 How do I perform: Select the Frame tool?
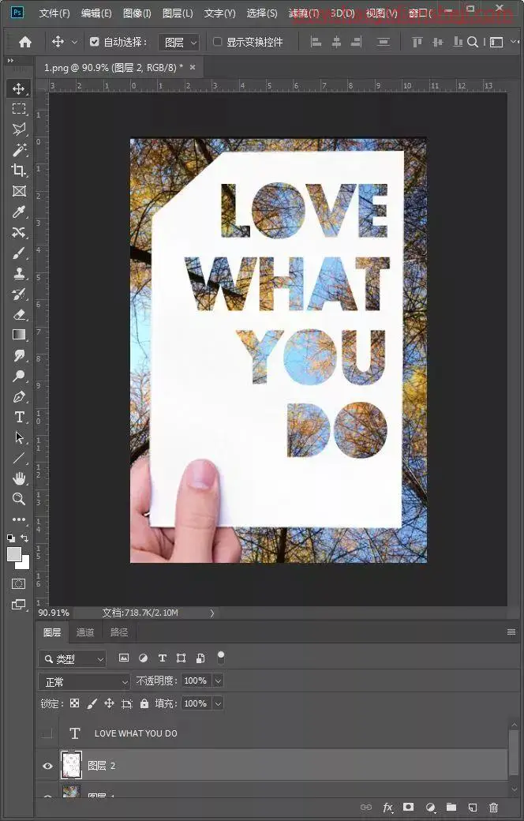(19, 191)
